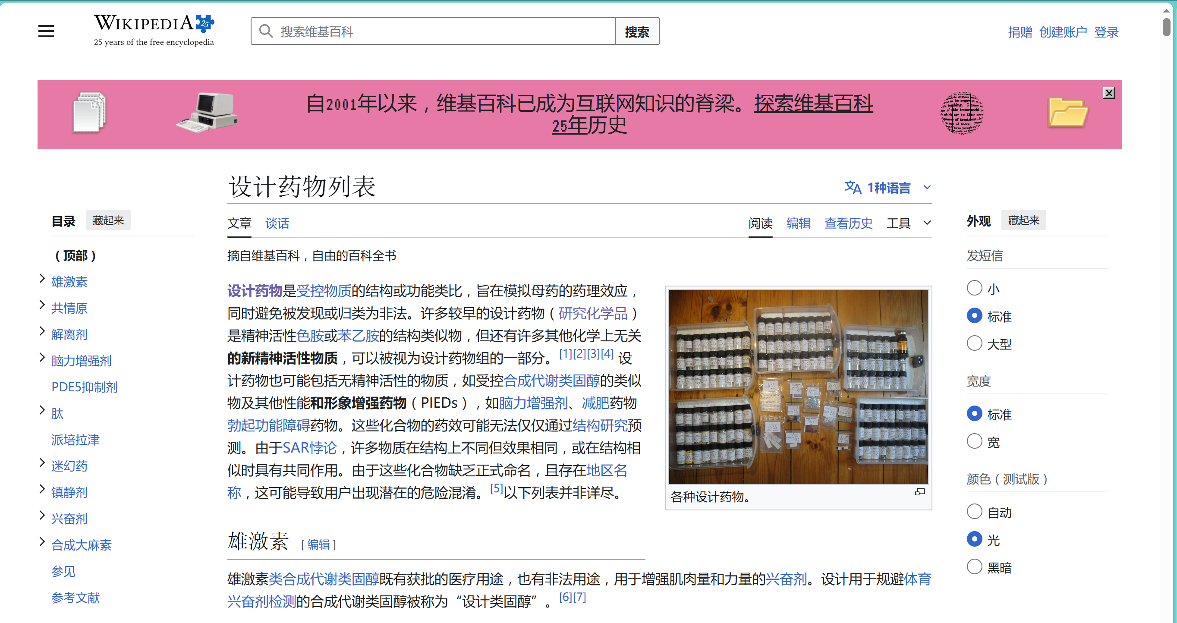
Task: Click the text globe icon in banner
Action: (961, 113)
